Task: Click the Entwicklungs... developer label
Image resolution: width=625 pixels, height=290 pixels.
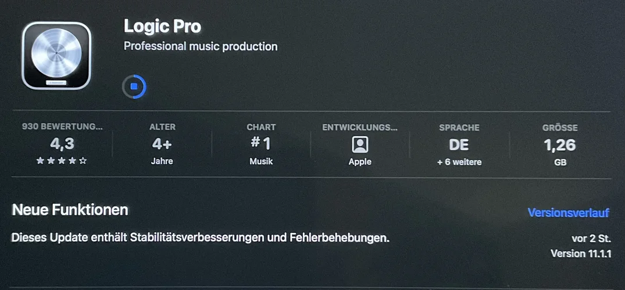Action: (360, 127)
